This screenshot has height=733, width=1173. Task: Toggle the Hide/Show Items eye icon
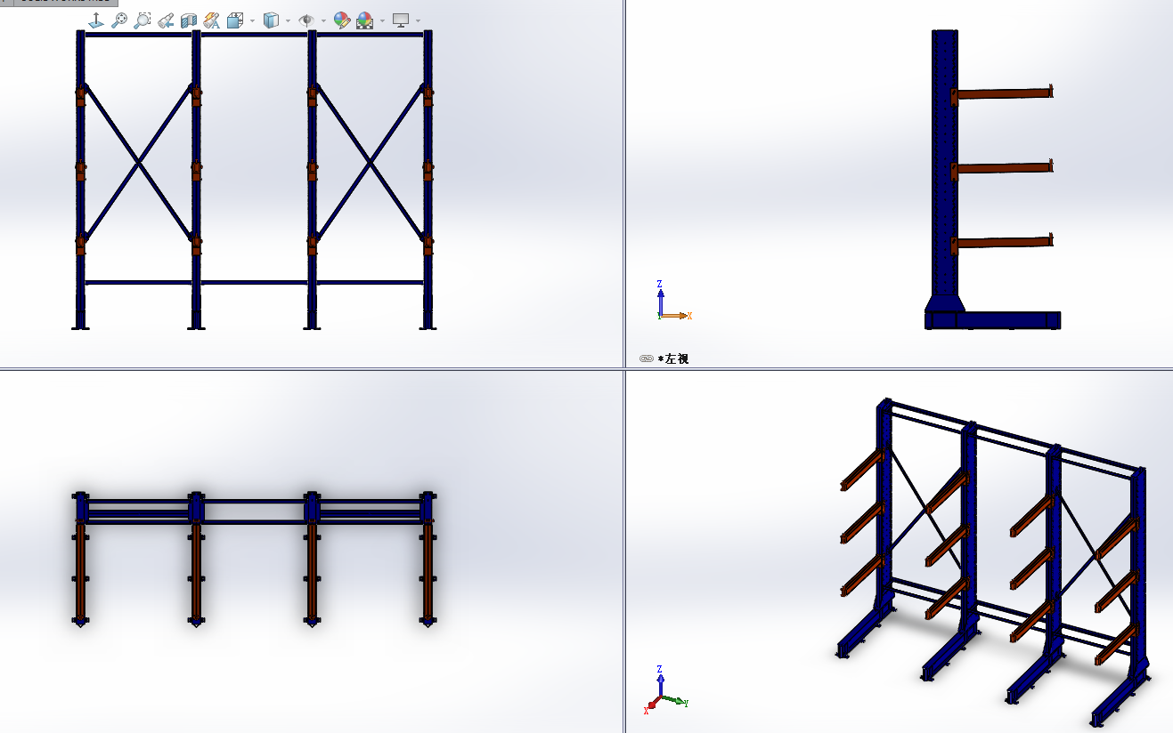click(306, 20)
